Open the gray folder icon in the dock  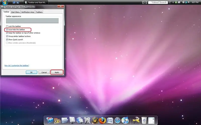coord(65,120)
